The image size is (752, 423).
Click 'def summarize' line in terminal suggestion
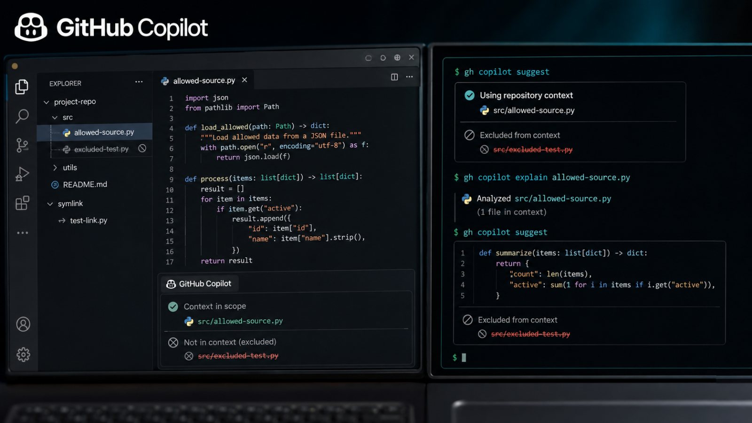tap(563, 253)
